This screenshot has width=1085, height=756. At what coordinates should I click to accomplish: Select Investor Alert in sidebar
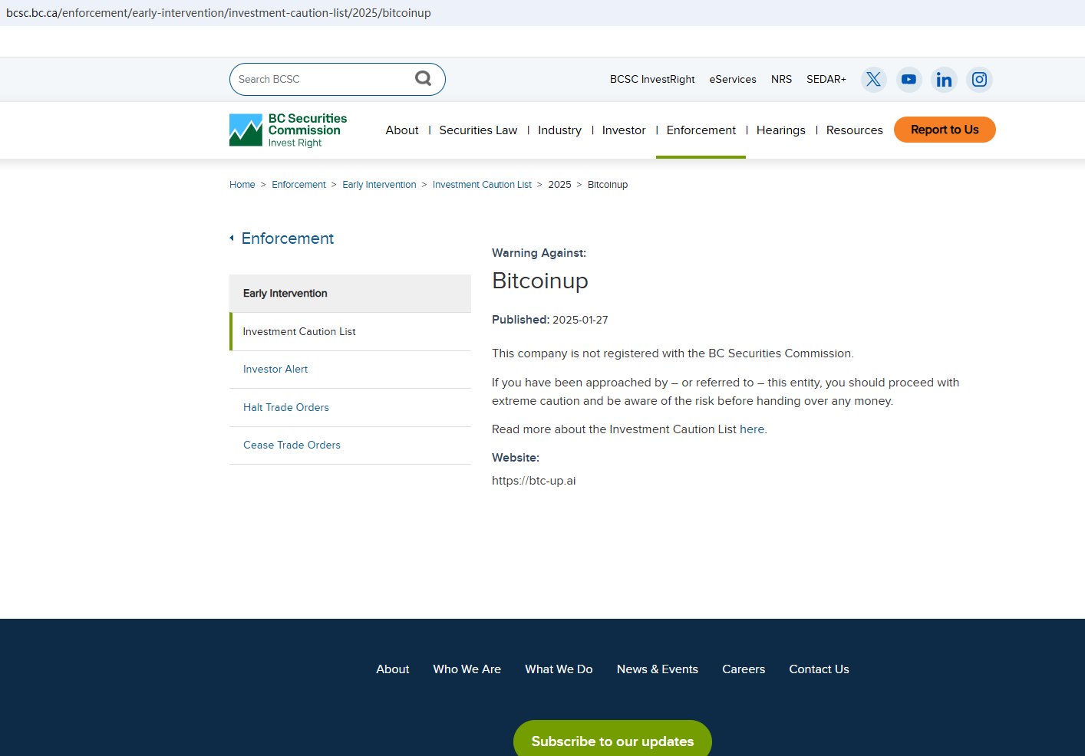350,370
